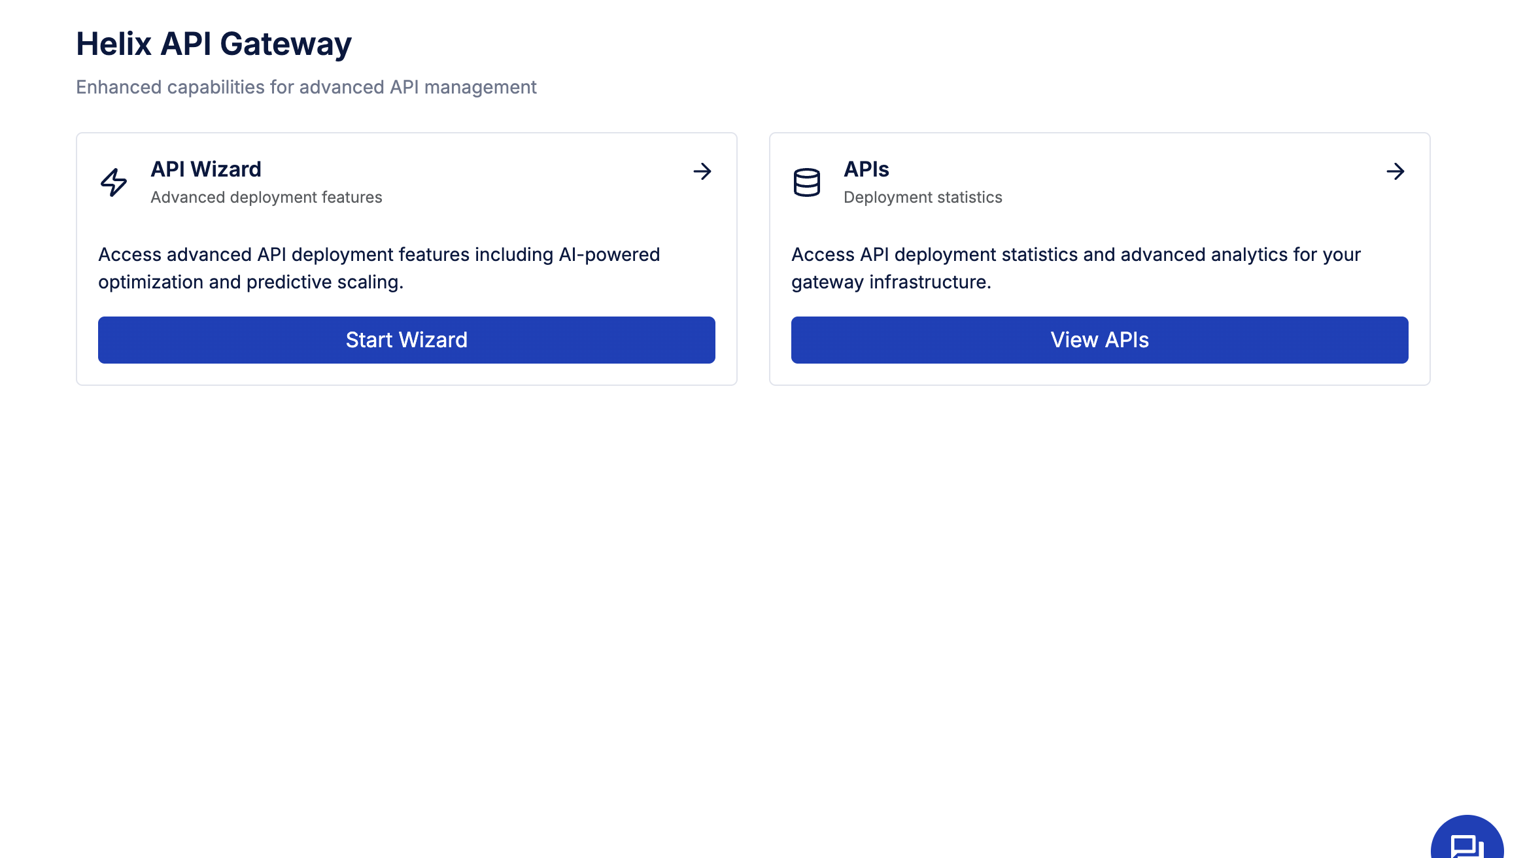Select the APIs card title
Screen dimensions: 1525x858
tap(866, 169)
